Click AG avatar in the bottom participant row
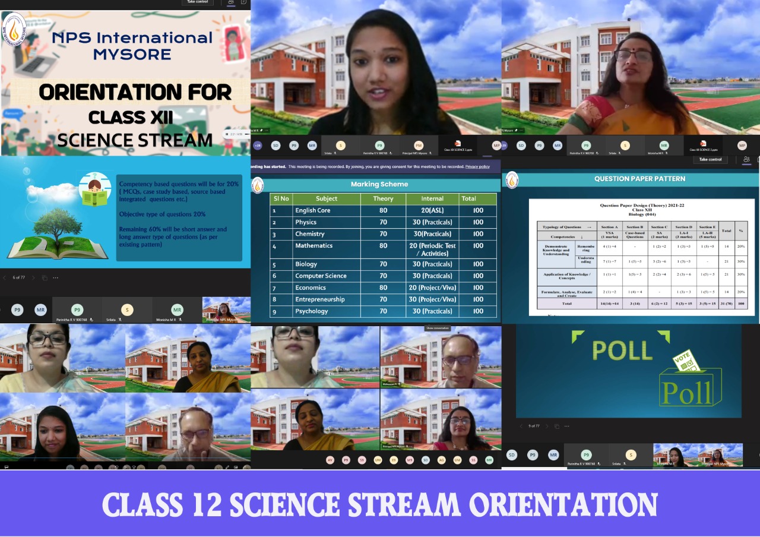The image size is (760, 537). click(441, 460)
